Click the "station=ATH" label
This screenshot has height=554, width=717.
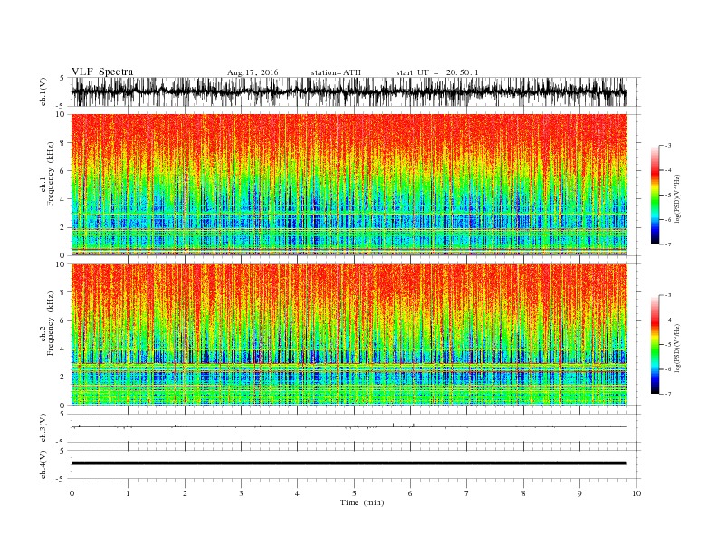coord(336,72)
